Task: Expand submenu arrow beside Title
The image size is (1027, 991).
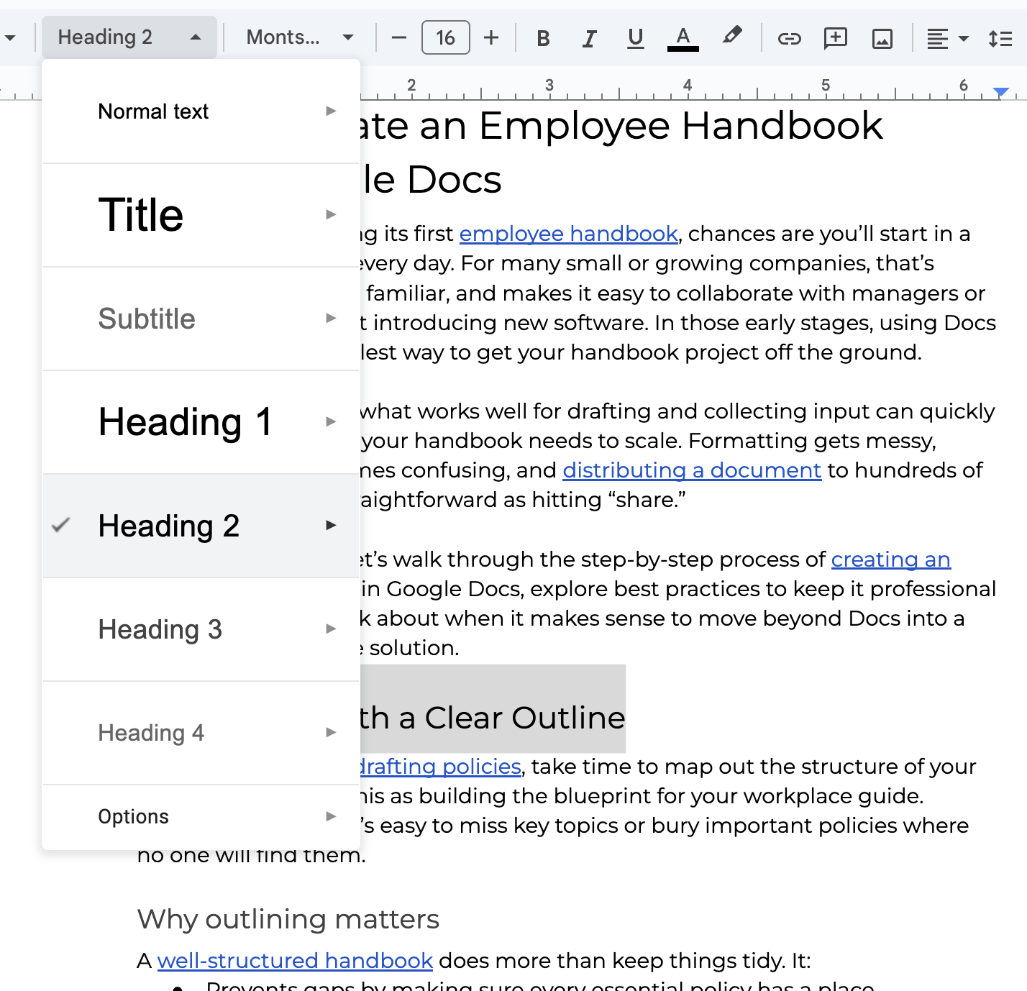Action: tap(331, 214)
